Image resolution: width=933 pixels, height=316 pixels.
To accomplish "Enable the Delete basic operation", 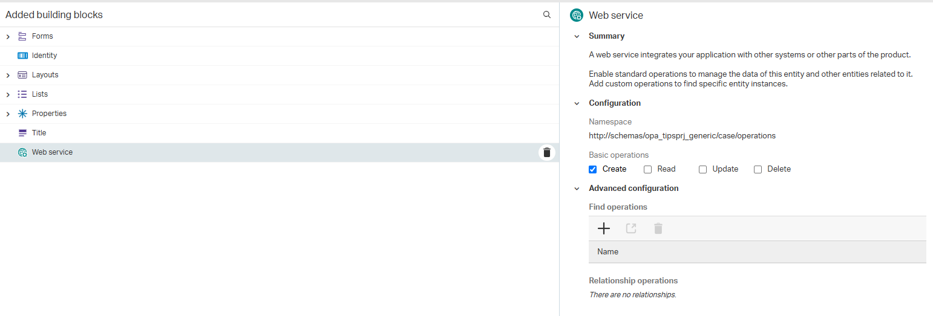I will [758, 169].
